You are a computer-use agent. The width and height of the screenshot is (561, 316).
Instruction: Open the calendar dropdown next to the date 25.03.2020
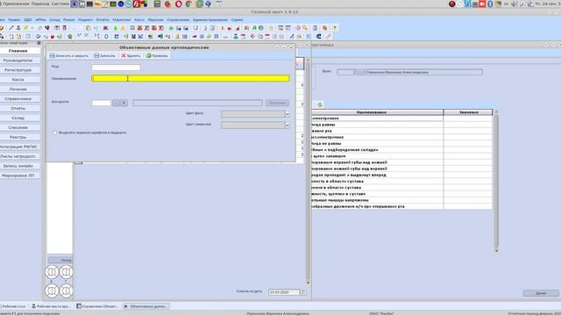coord(303,292)
